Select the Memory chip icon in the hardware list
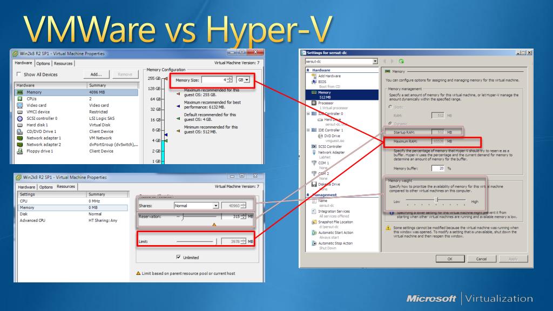Image resolution: width=553 pixels, height=311 pixels. pos(20,92)
